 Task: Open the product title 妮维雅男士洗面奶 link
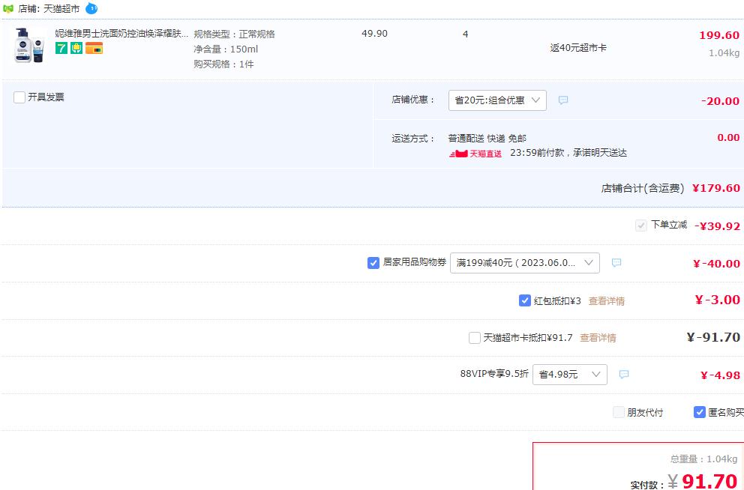tap(121, 33)
